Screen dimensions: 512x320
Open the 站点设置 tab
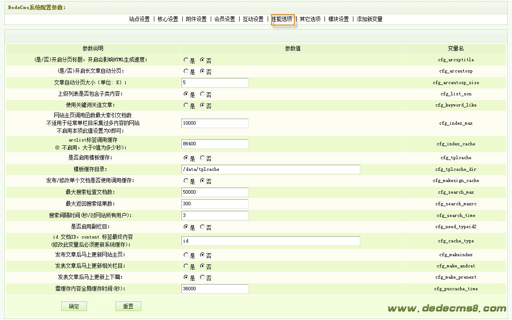coord(139,19)
